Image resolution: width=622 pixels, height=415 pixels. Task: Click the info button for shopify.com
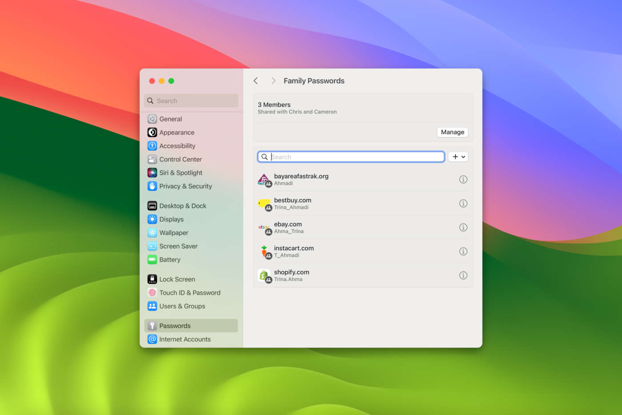coord(463,275)
